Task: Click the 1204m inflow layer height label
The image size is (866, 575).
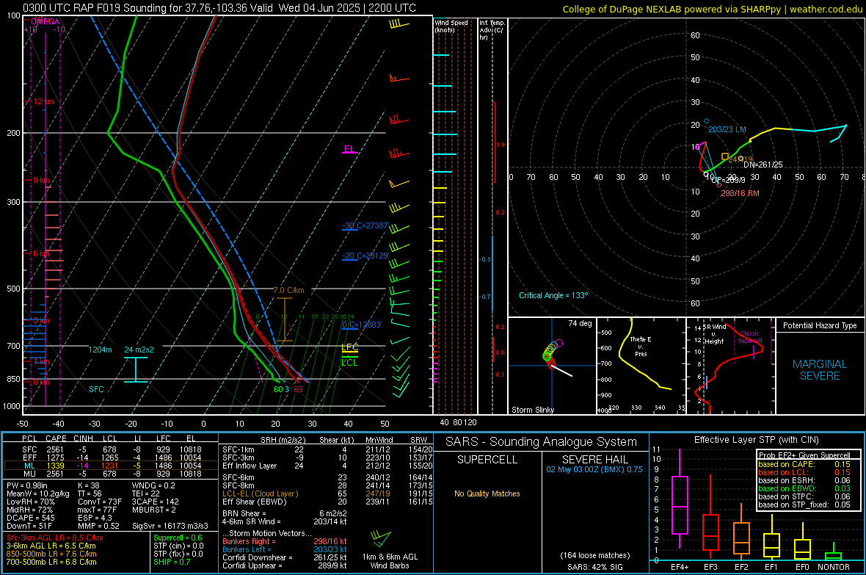Action: (x=100, y=350)
